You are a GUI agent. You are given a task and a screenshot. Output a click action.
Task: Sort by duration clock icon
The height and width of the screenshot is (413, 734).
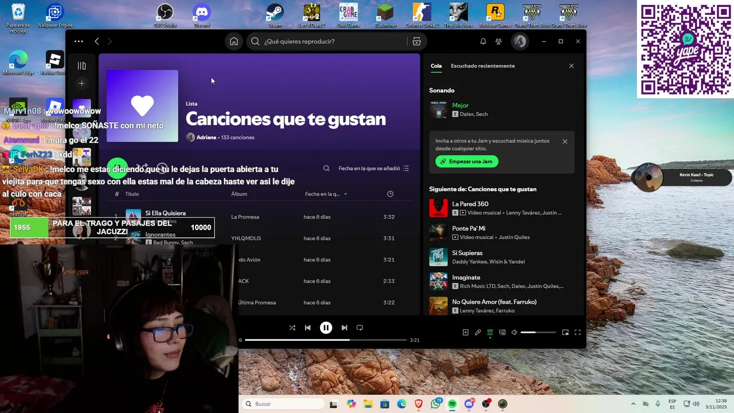click(x=390, y=194)
